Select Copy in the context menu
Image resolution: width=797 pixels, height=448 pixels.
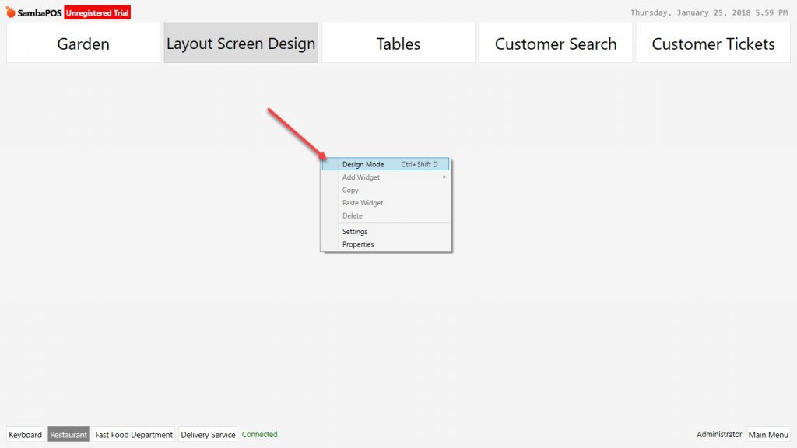(x=386, y=190)
